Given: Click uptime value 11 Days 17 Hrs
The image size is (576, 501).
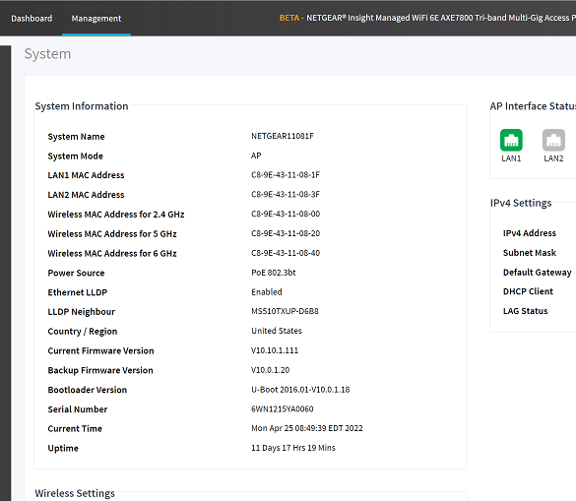Looking at the screenshot, I should [293, 448].
